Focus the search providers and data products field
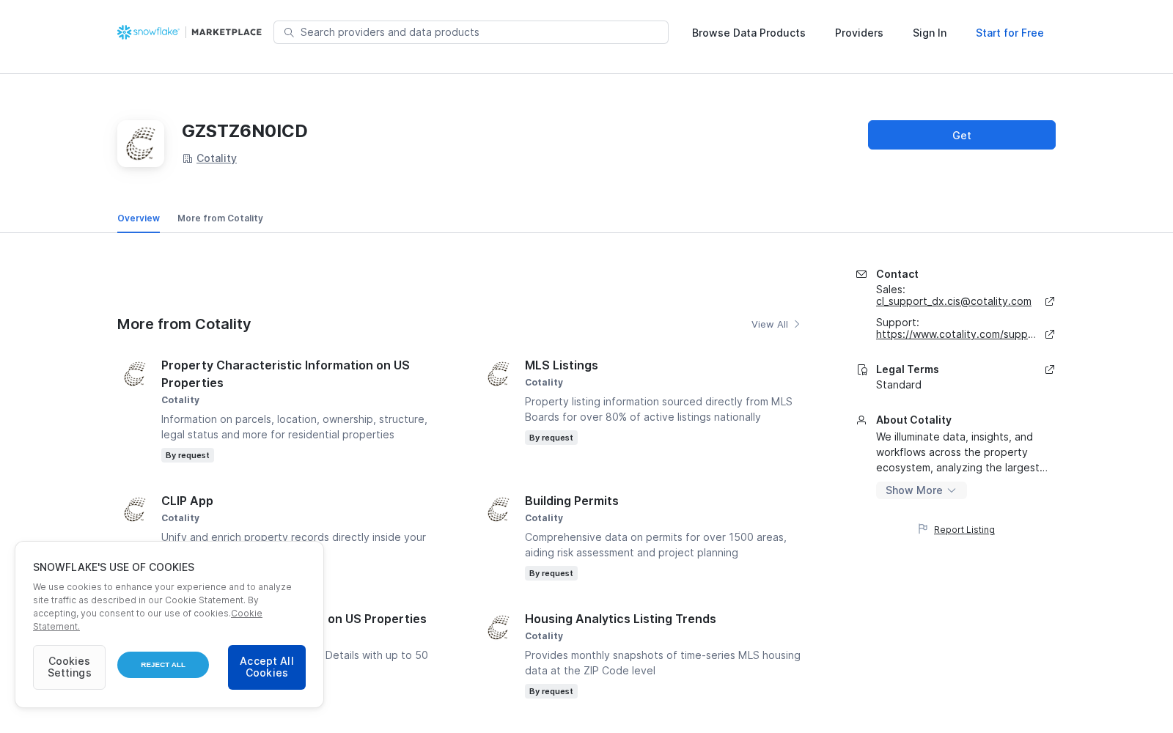This screenshot has height=733, width=1173. 471,32
